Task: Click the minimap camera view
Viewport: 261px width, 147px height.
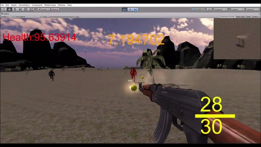Action: 237,39
